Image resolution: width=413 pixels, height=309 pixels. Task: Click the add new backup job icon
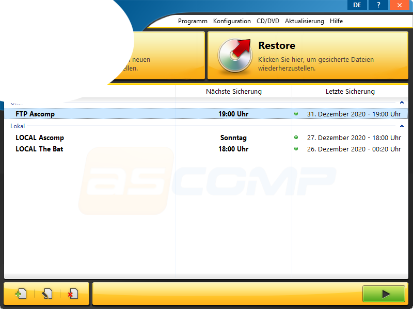coord(21,294)
